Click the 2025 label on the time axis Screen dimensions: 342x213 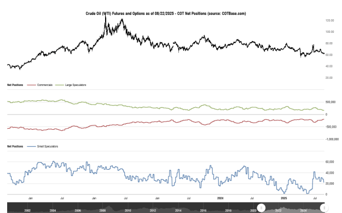click(283, 198)
